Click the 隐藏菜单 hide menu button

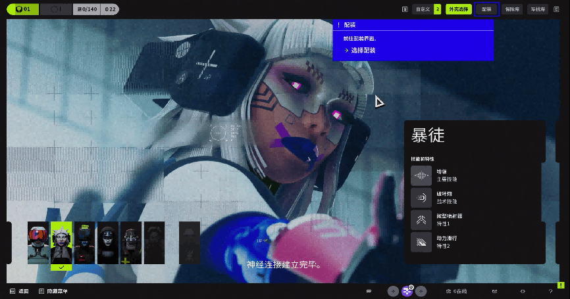click(x=53, y=291)
